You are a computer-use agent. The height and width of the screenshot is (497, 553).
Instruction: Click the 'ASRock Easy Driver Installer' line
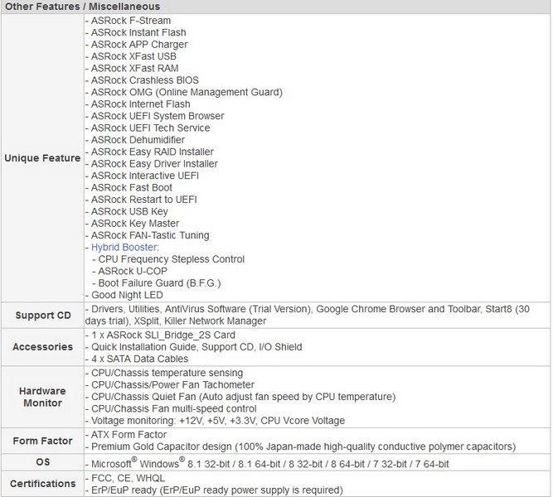coord(152,164)
